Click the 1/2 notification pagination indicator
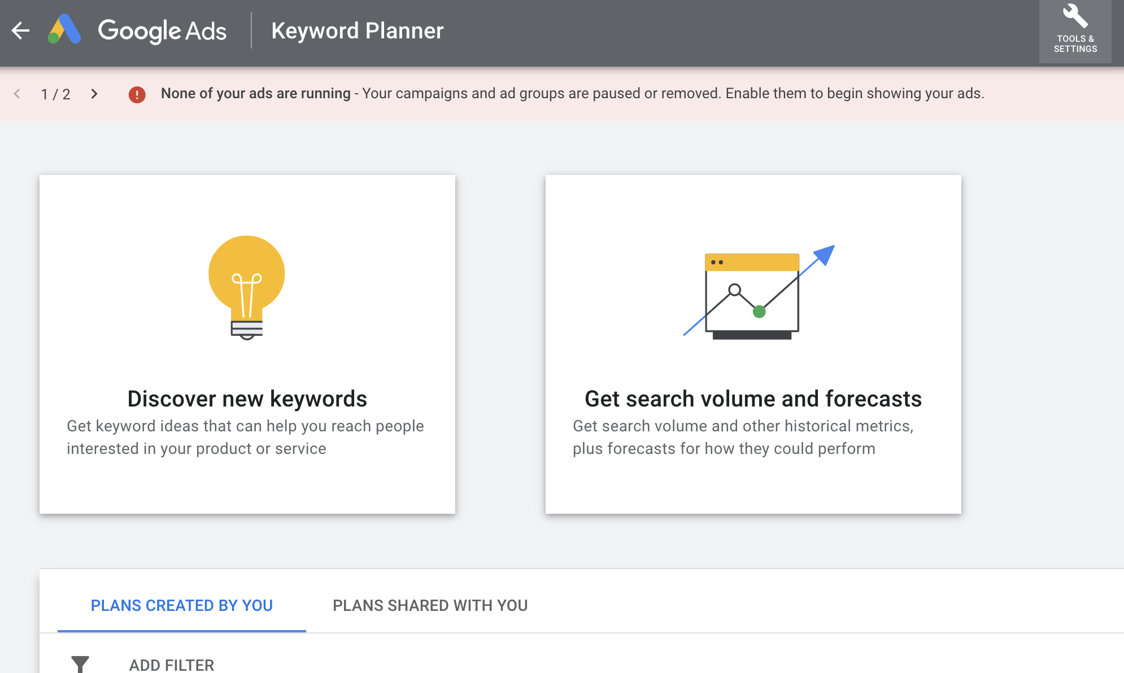The width and height of the screenshot is (1124, 673). point(55,94)
